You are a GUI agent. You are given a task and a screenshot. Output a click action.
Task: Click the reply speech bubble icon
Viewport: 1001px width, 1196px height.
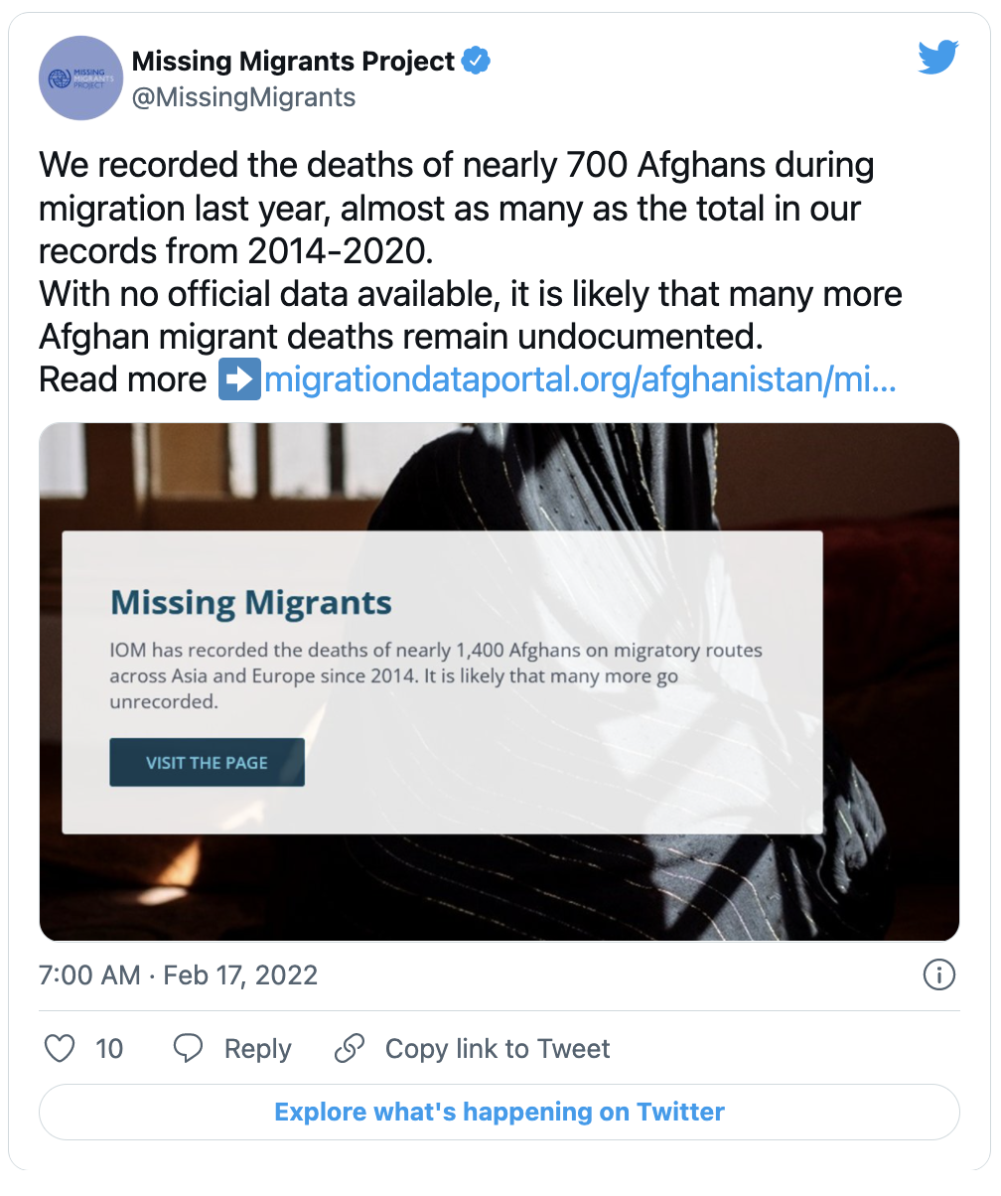[188, 1049]
